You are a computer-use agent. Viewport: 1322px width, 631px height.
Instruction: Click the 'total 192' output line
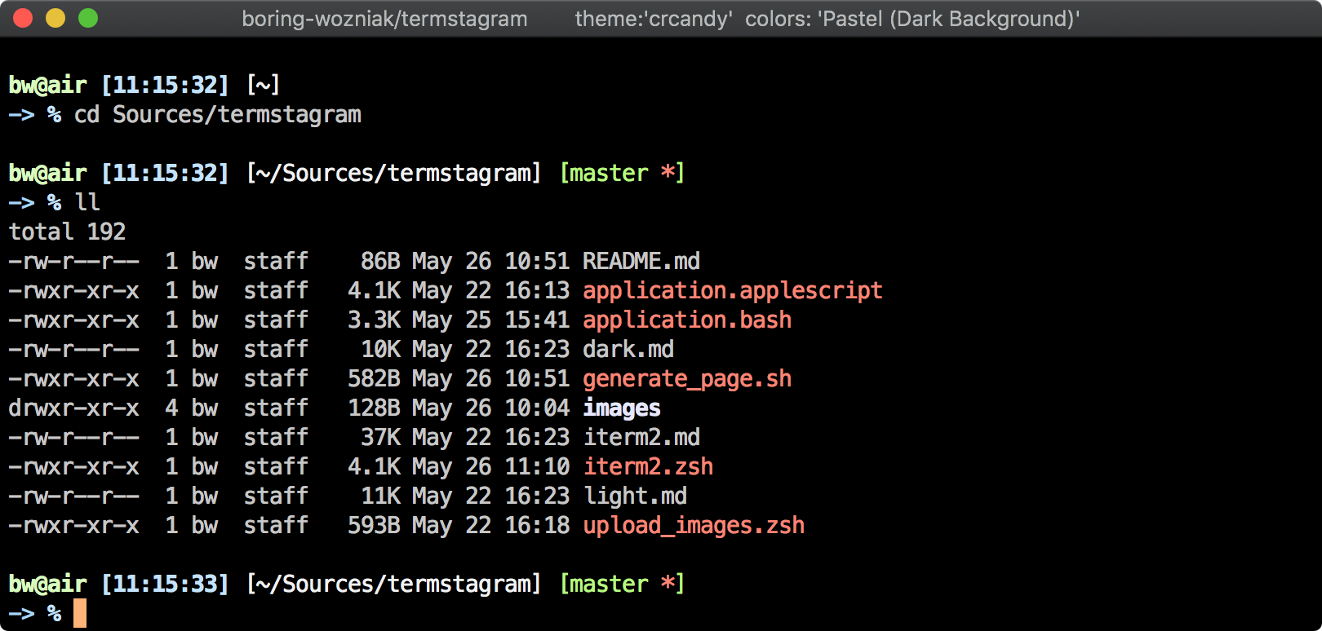point(67,232)
